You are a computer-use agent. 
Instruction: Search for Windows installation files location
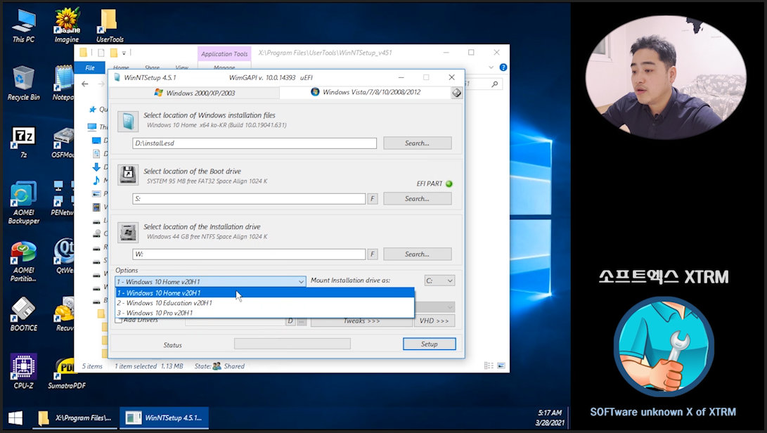(x=418, y=143)
